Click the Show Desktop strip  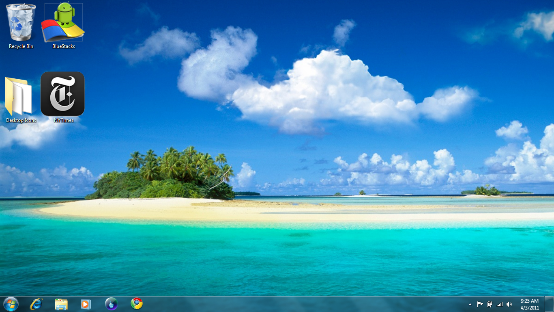549,304
